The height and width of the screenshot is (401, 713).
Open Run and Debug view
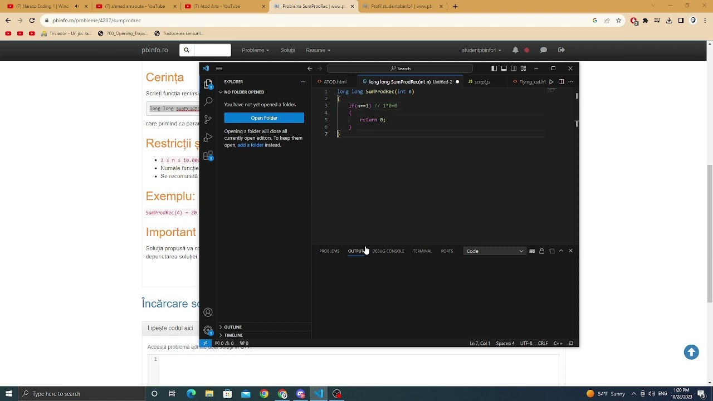[208, 137]
